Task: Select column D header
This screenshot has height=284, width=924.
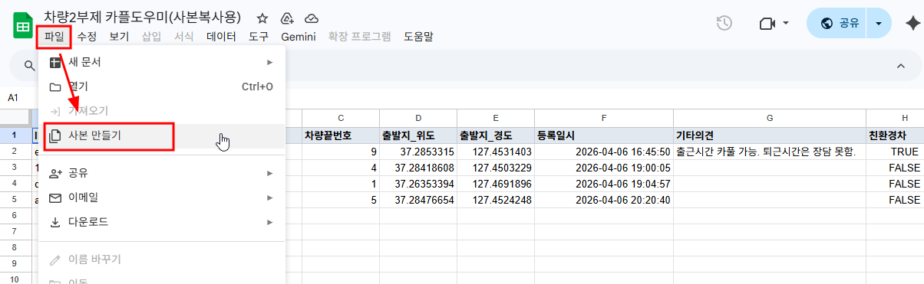Action: [418, 118]
